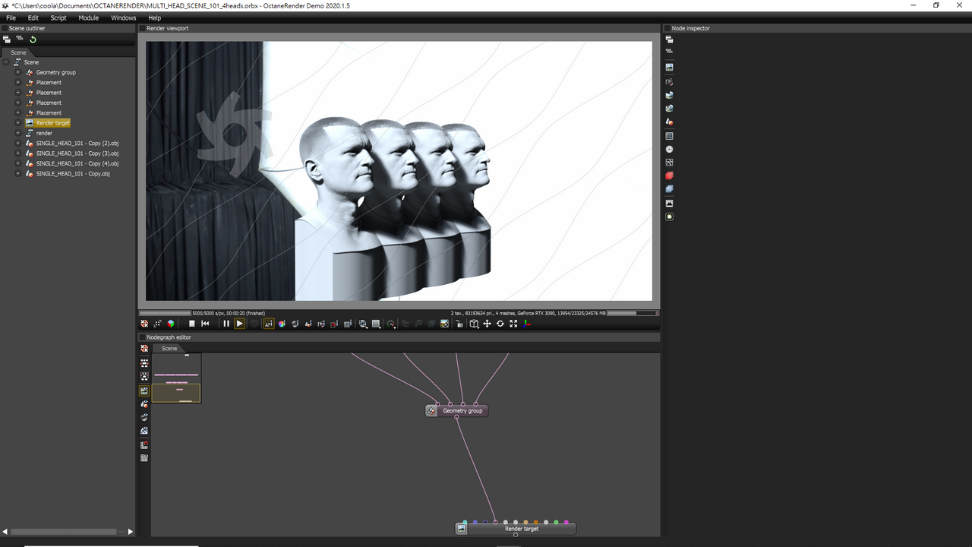Expand the render outliner item
972x547 pixels.
[18, 133]
